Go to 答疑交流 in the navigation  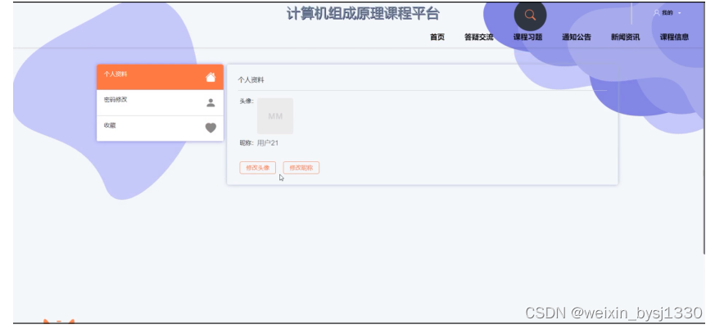point(479,38)
